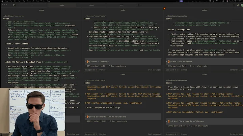243x136 pixels.
Task: Focus the 'Improve documentation in @filename' input
Action: (x=123, y=117)
